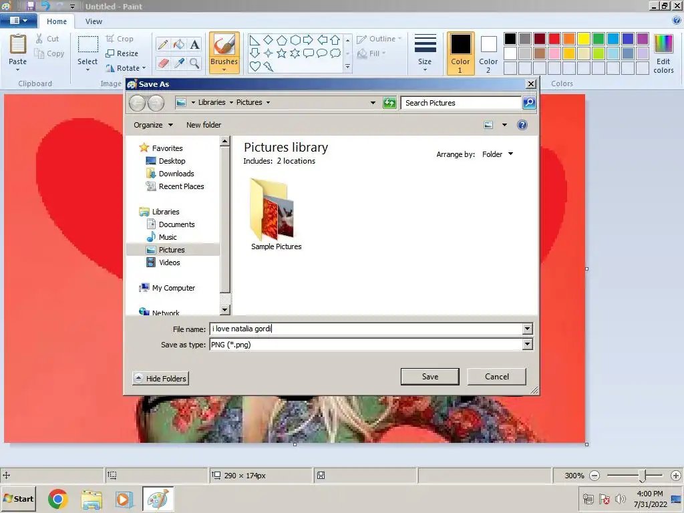The height and width of the screenshot is (513, 684).
Task: Switch to the View ribbon tab
Action: point(94,21)
